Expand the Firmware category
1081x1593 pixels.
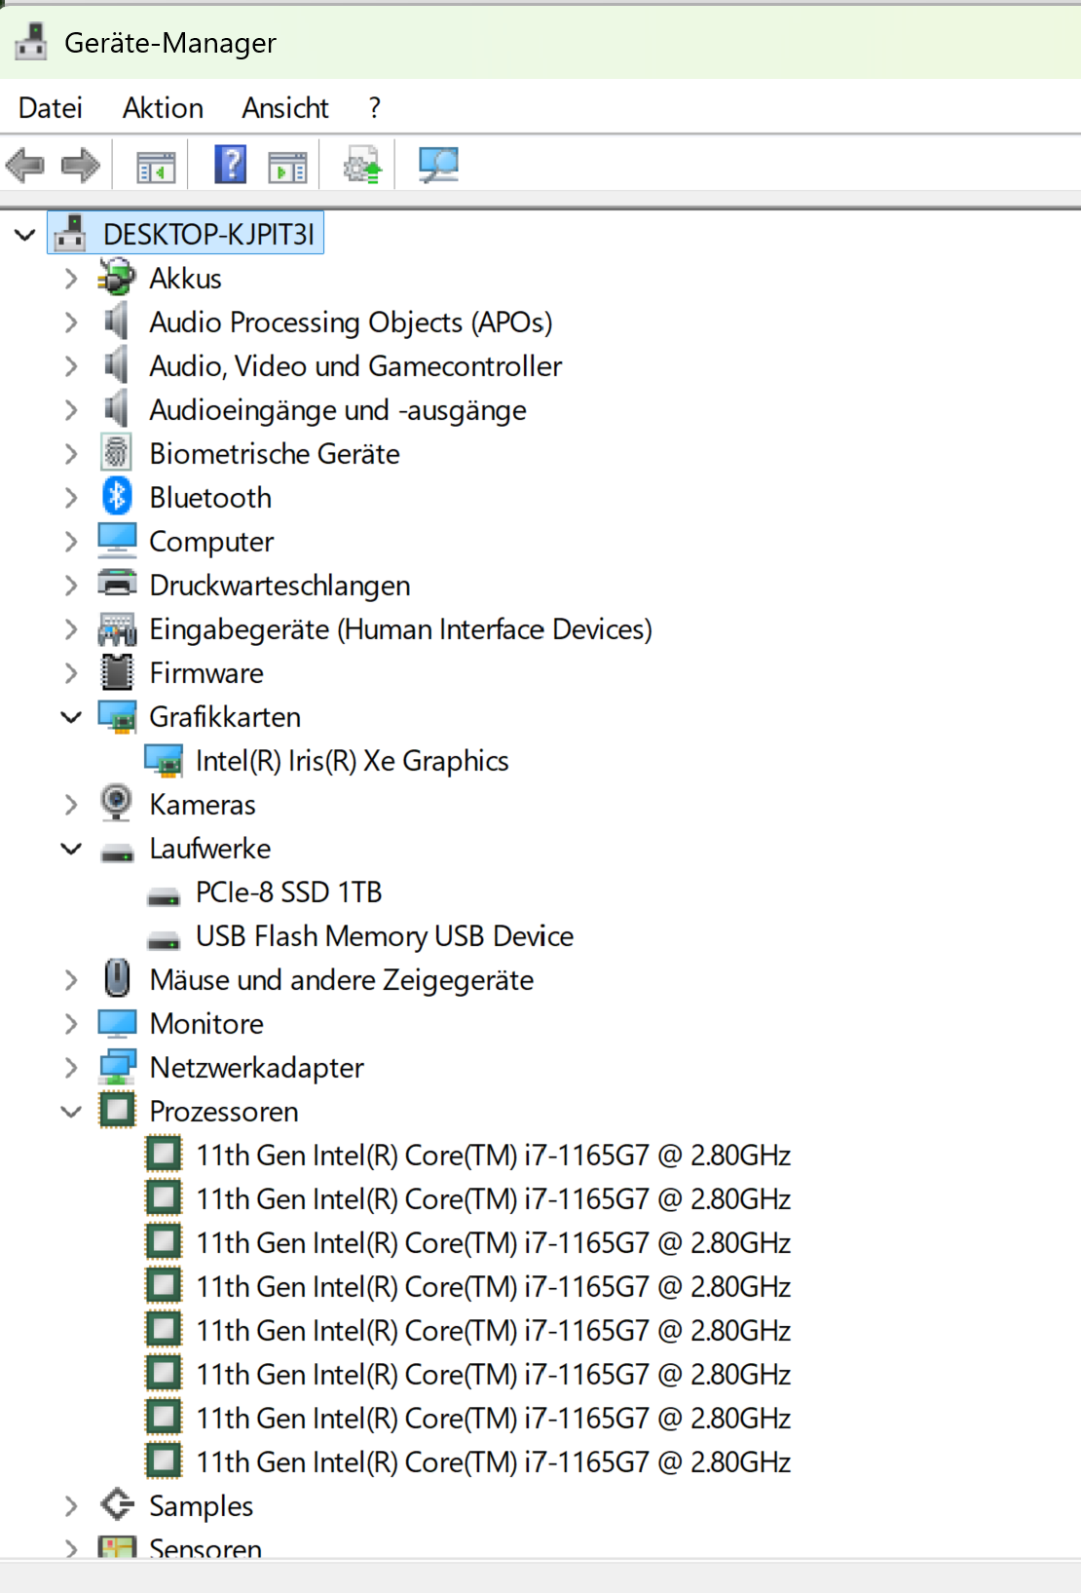[x=70, y=673]
